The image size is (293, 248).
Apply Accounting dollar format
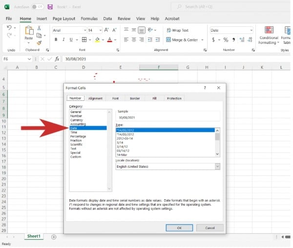pyautogui.click(x=213, y=40)
